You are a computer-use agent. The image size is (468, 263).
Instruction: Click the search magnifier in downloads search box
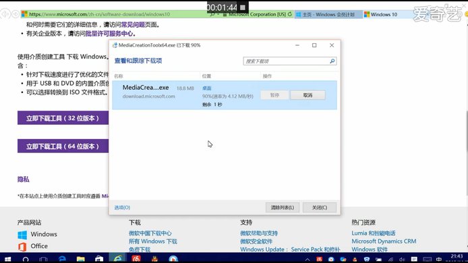[x=332, y=61]
